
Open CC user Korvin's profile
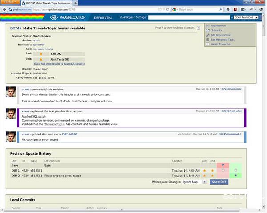pos(49,49)
